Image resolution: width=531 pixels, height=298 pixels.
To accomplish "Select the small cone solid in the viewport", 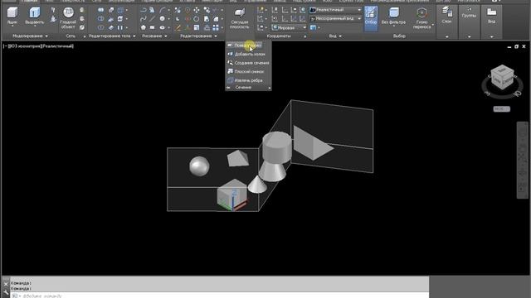I will (257, 185).
